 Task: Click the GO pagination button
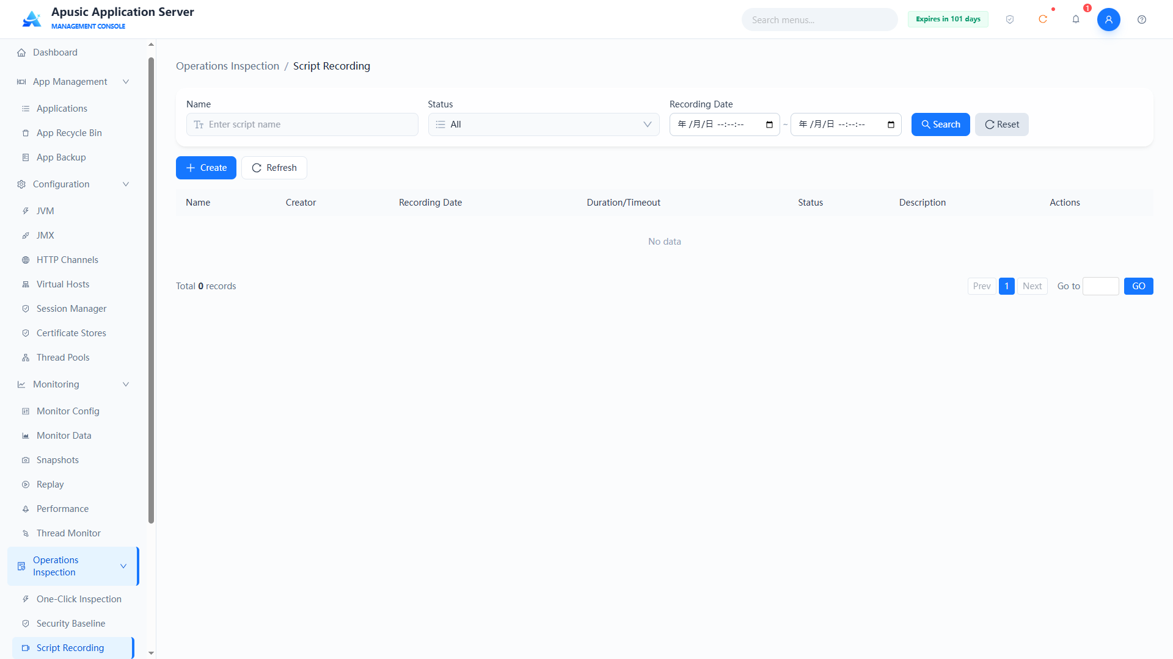[1138, 286]
